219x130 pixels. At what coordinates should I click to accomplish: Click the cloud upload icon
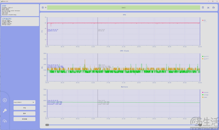(5, 121)
